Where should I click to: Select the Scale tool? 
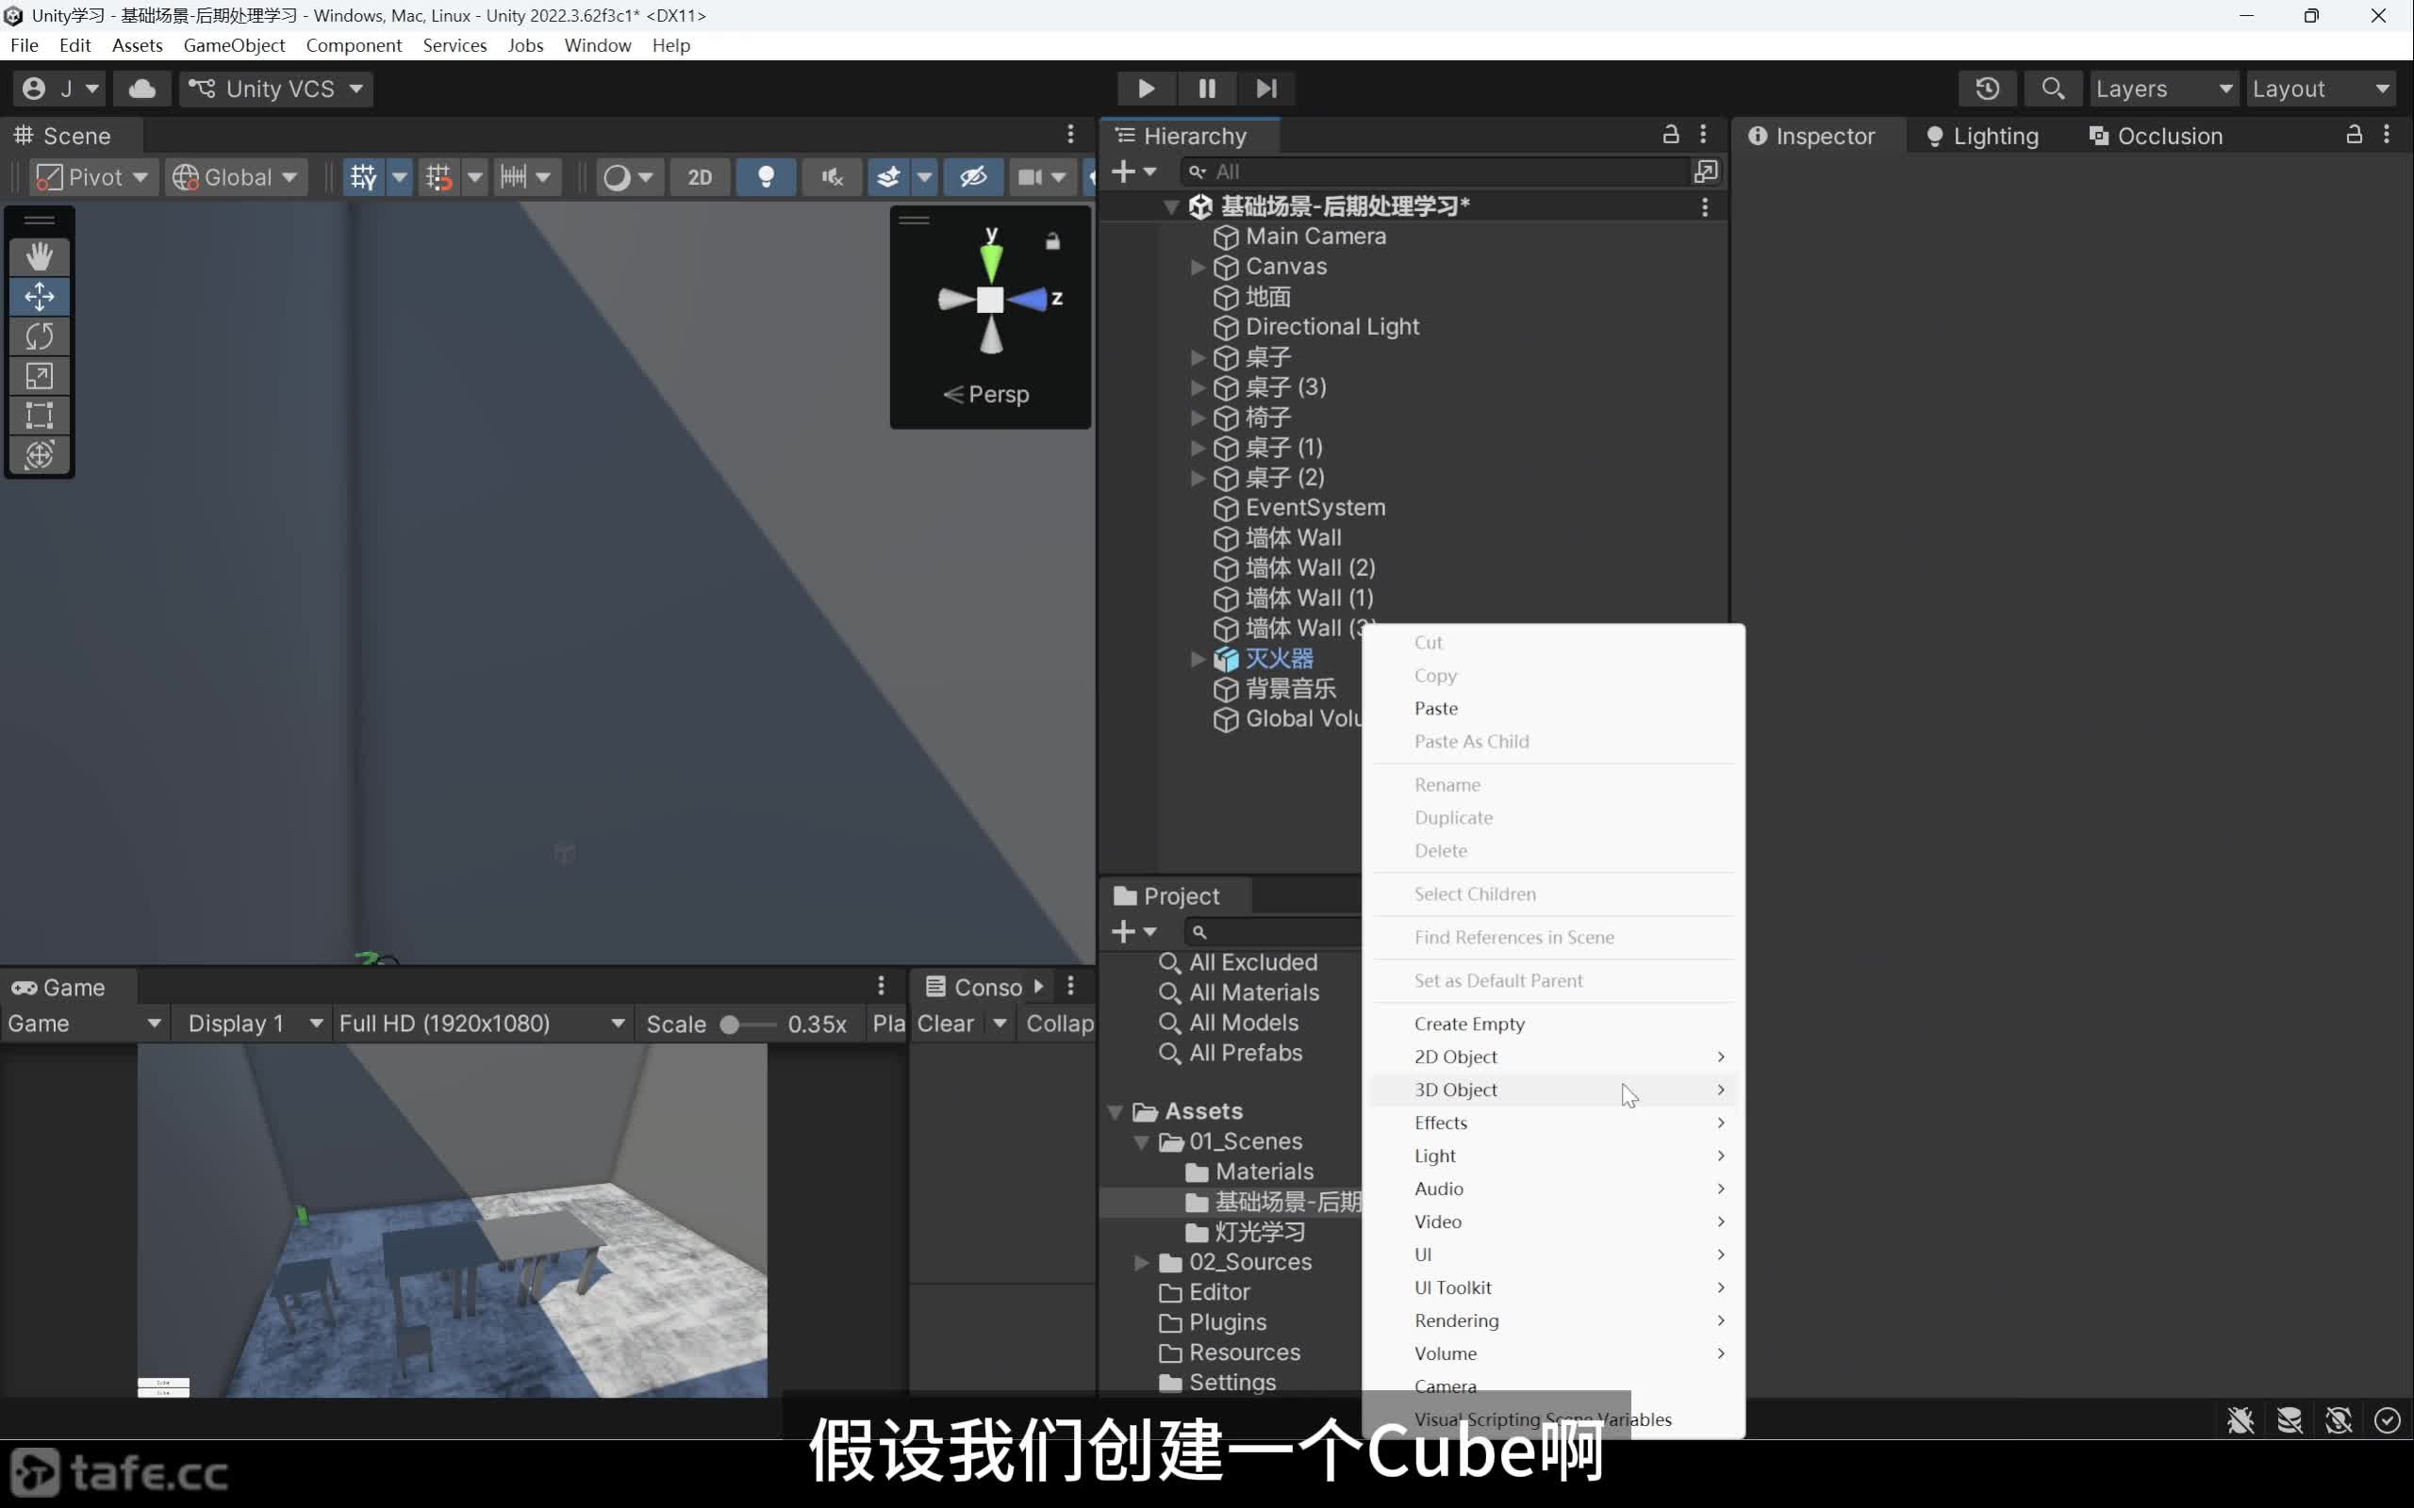coord(39,376)
